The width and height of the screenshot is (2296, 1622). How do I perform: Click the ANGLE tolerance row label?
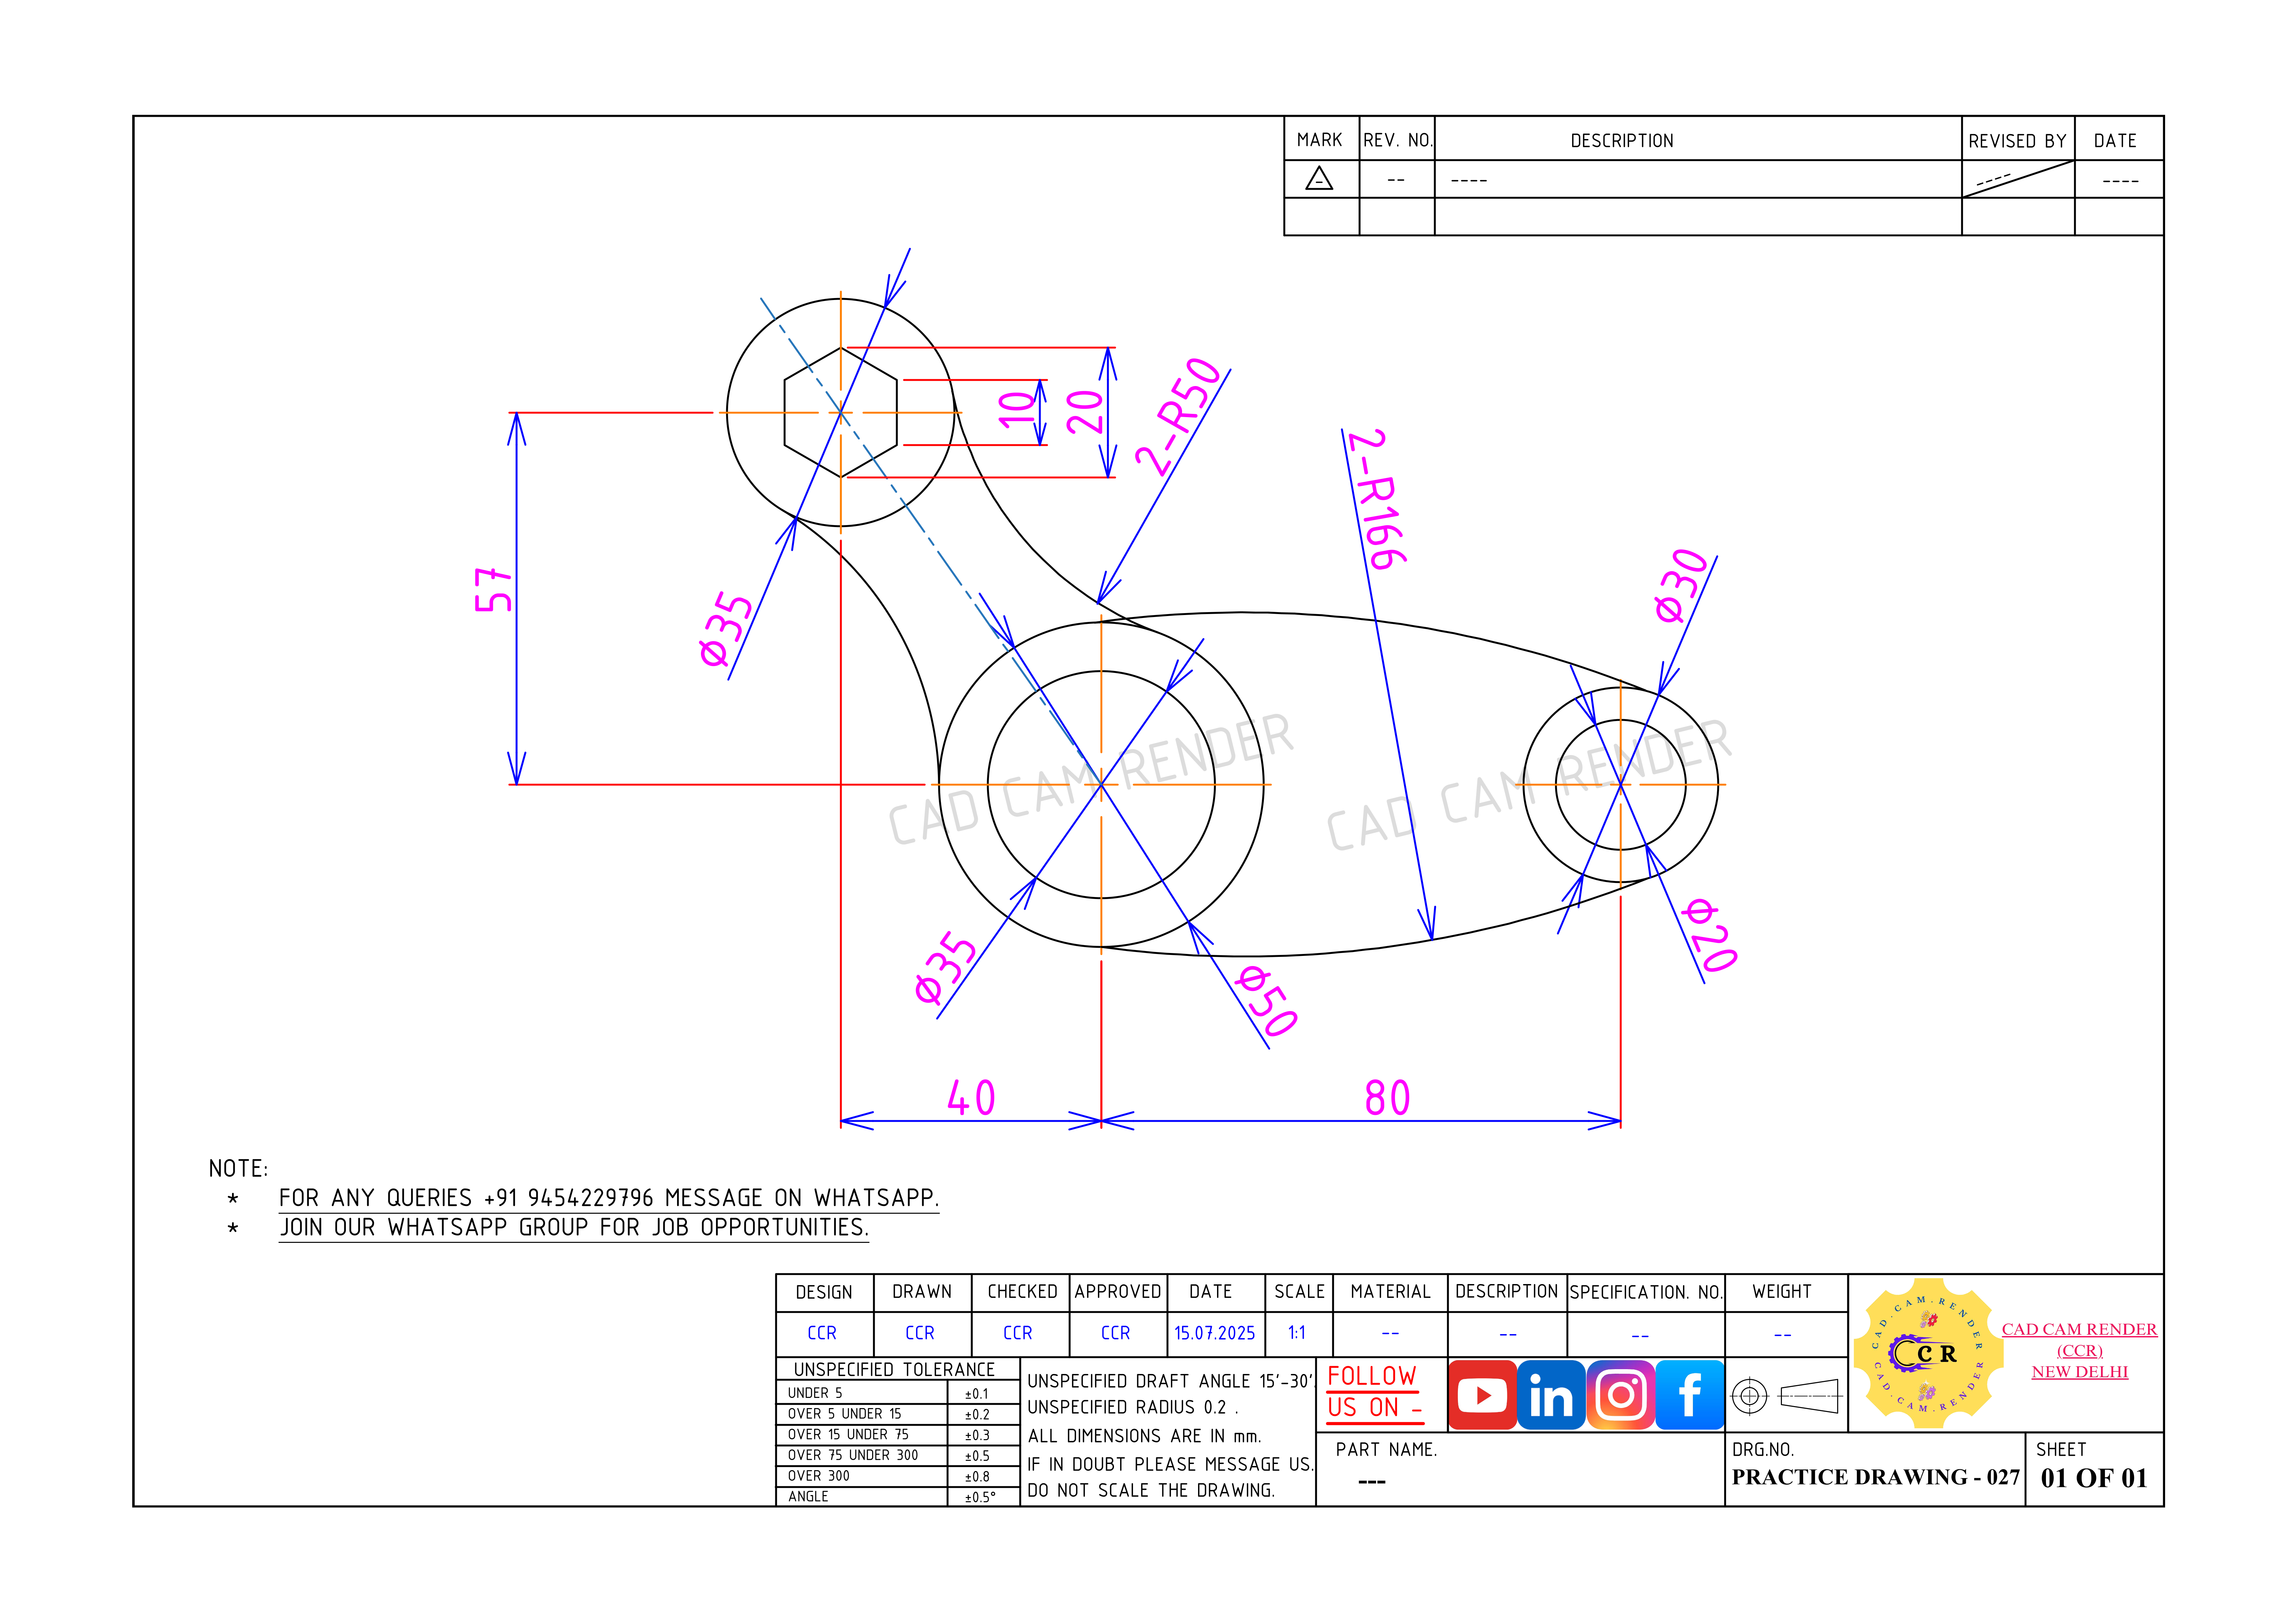(x=808, y=1497)
